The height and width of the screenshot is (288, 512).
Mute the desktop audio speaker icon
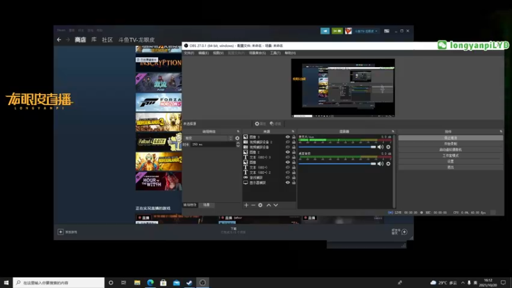pyautogui.click(x=380, y=164)
